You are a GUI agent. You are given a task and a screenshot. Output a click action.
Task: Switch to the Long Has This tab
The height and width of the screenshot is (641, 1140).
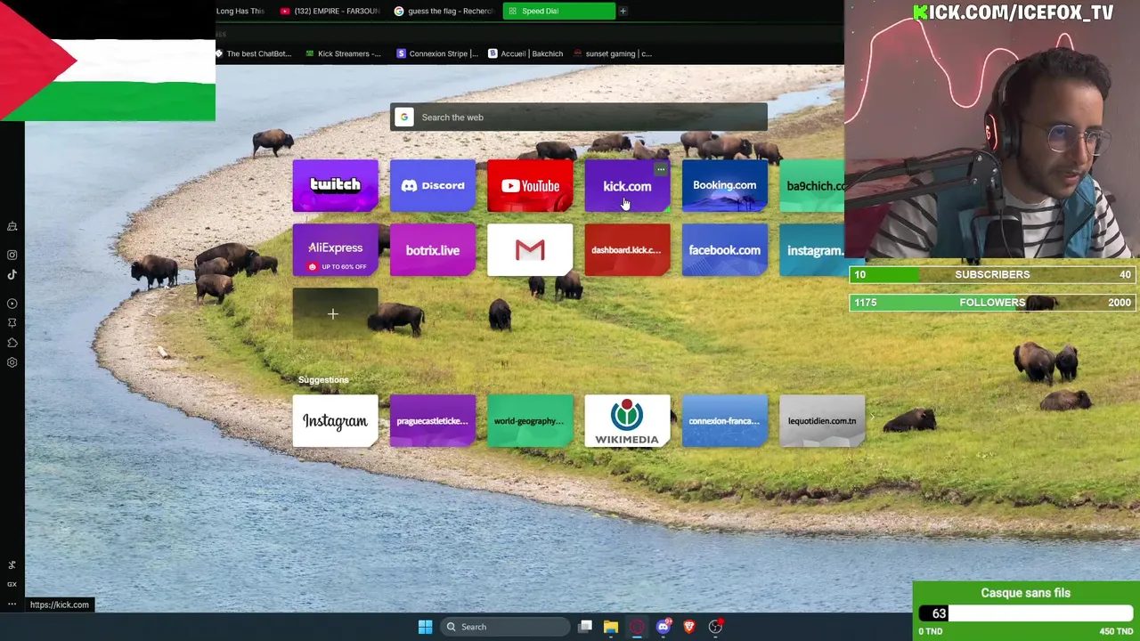click(x=242, y=11)
